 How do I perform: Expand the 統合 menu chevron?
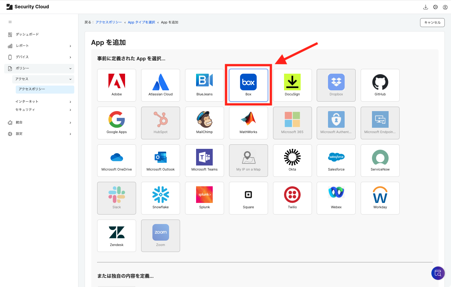(x=70, y=123)
